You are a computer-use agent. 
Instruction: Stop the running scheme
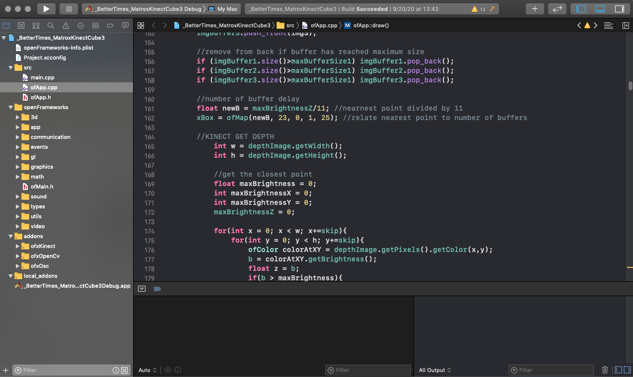[69, 9]
